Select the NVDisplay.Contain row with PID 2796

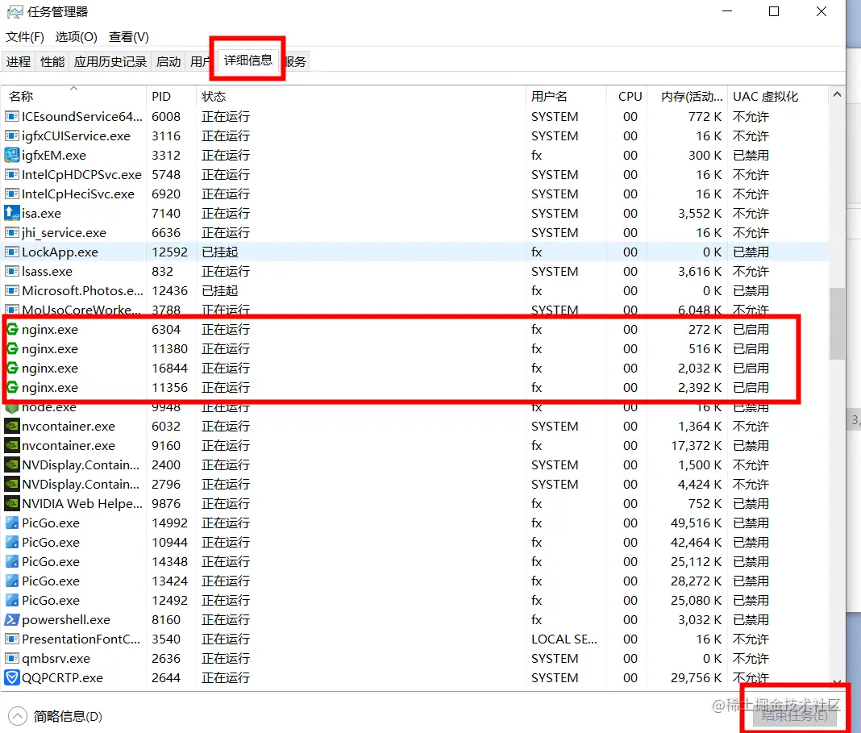coord(415,485)
